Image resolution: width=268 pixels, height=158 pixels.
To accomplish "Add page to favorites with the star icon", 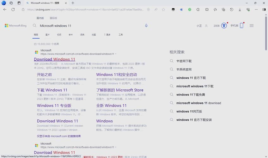I will point(163,9).
